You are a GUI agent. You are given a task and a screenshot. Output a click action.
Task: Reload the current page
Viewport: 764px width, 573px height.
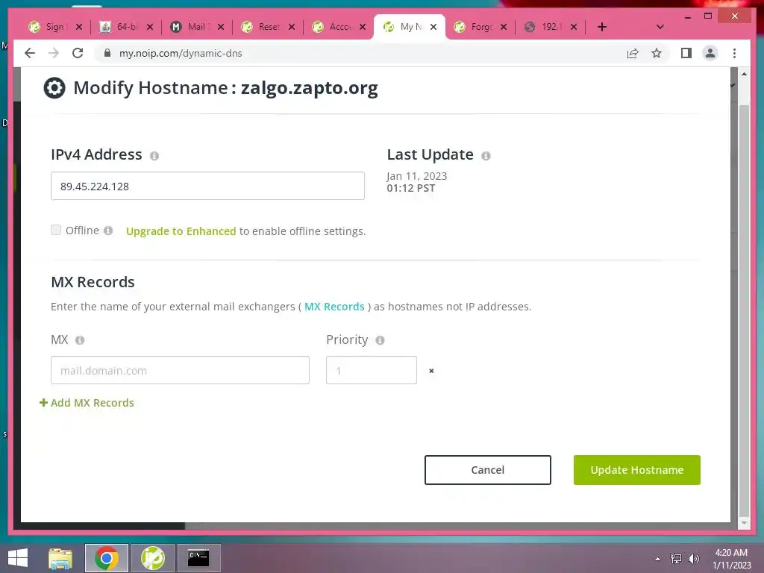coord(78,53)
